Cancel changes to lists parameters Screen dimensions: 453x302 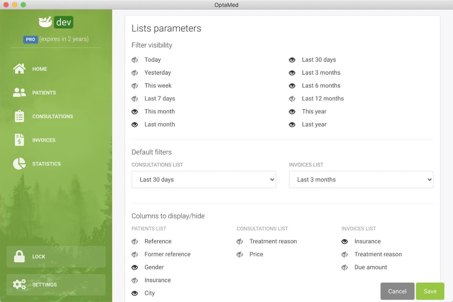[x=397, y=291]
